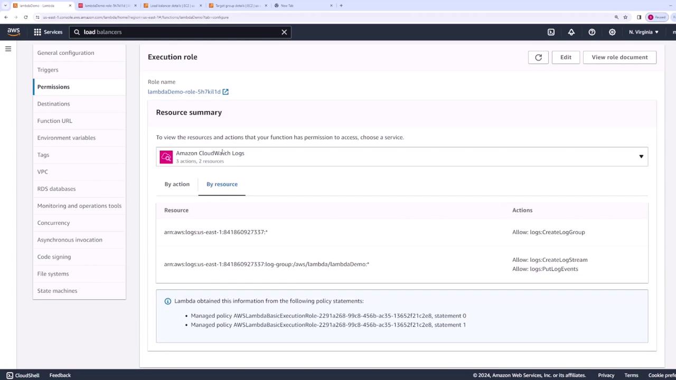This screenshot has width=676, height=380.
Task: Select the By resource tab
Action: (x=222, y=184)
